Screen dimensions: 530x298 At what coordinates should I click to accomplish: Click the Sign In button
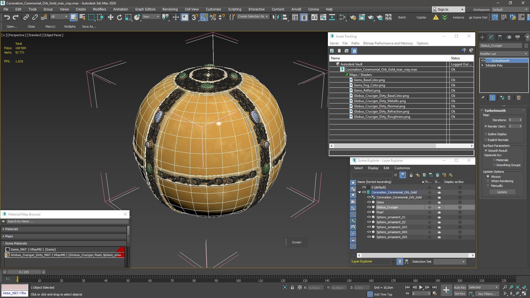click(448, 9)
